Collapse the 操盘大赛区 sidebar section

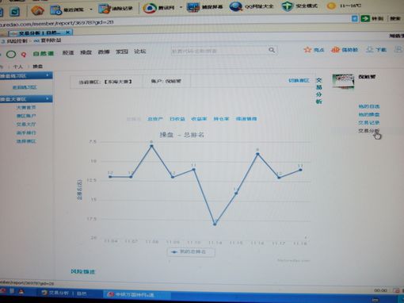pyautogui.click(x=48, y=98)
